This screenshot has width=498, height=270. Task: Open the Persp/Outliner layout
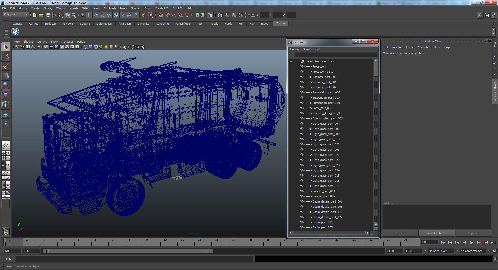pyautogui.click(x=6, y=165)
